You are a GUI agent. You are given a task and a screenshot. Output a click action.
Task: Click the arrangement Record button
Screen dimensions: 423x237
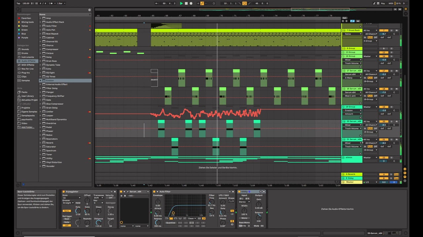[x=191, y=3]
